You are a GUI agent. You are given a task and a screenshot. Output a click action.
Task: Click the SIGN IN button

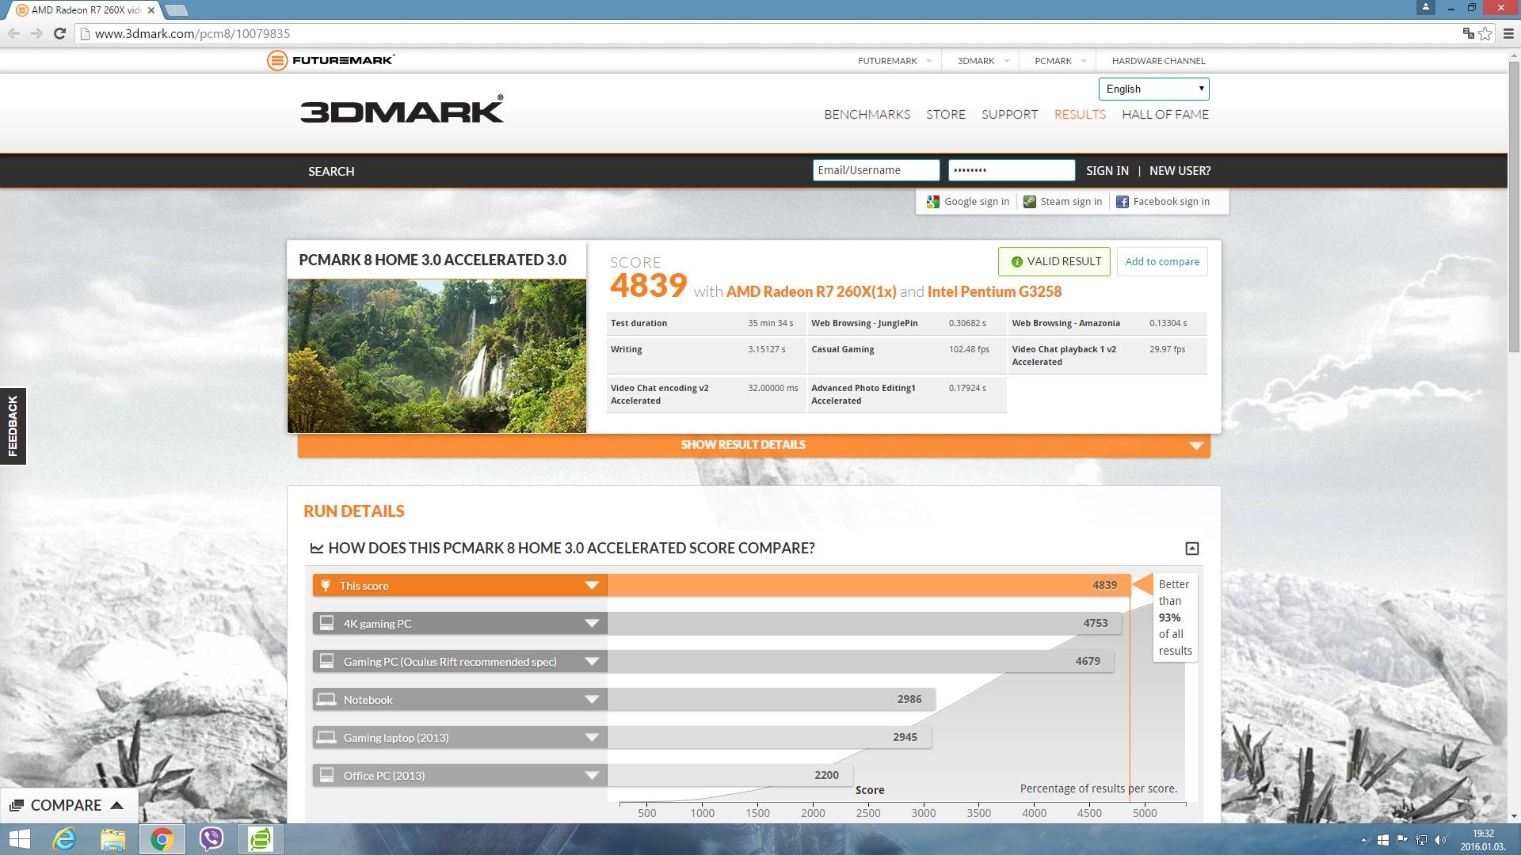coord(1107,171)
